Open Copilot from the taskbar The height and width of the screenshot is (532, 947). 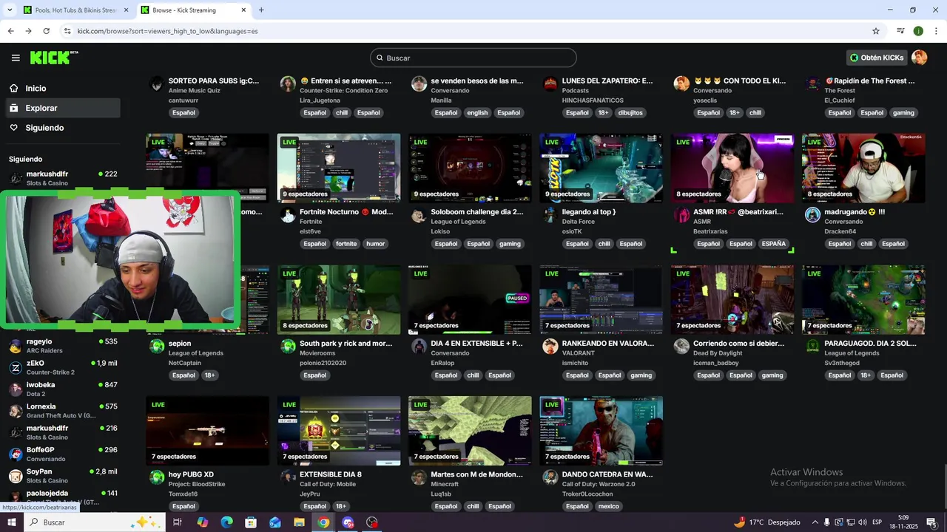(202, 522)
